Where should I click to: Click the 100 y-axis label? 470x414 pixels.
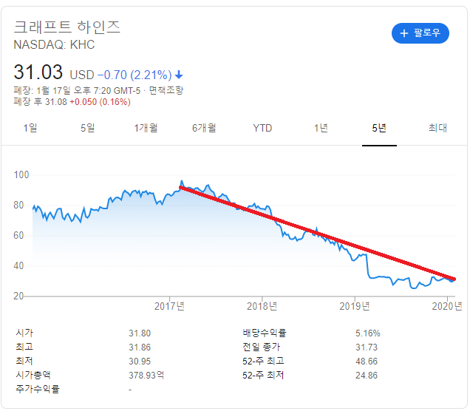pyautogui.click(x=21, y=174)
